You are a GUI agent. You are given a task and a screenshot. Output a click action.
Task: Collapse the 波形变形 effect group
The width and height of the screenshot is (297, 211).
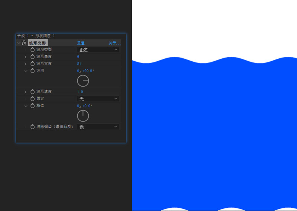click(x=19, y=43)
